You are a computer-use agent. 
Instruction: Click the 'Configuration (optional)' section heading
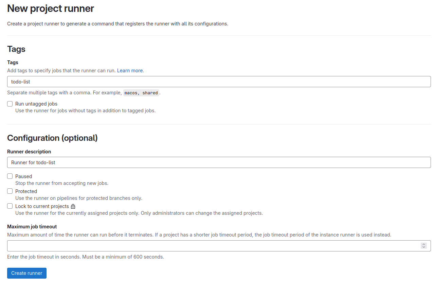pos(52,138)
